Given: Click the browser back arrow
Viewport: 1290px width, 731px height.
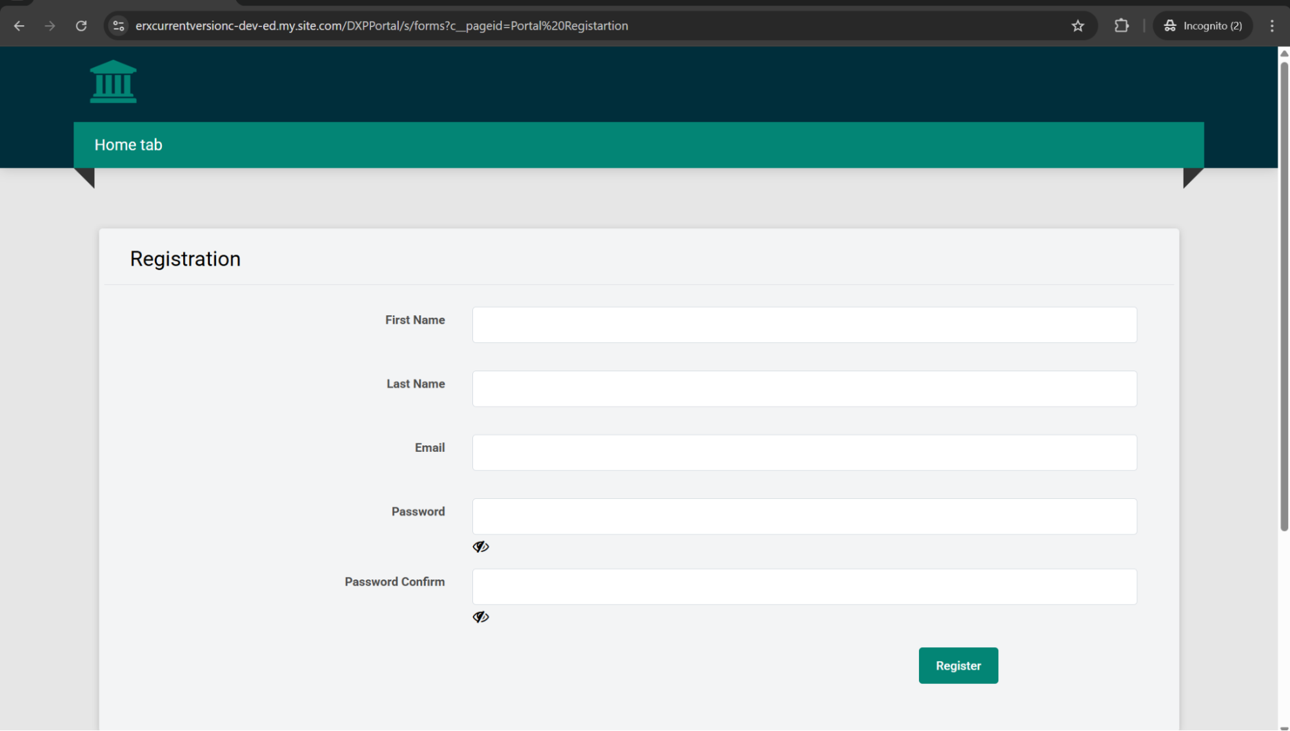Looking at the screenshot, I should click(19, 26).
